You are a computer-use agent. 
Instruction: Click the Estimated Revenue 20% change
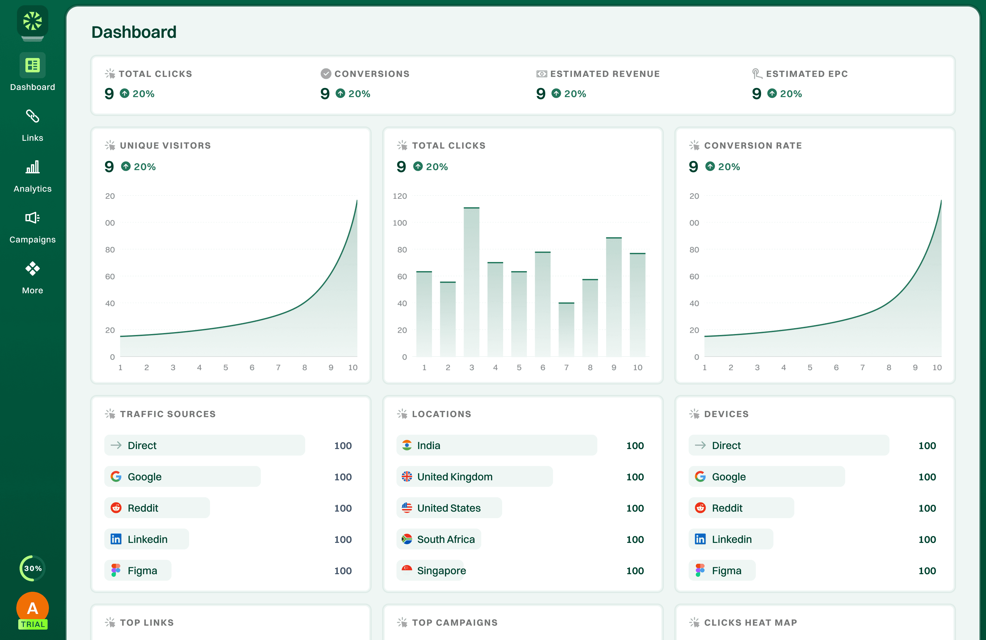coord(569,94)
